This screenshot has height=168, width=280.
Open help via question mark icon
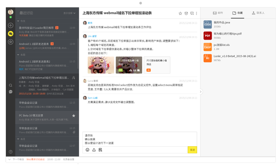[x=11, y=152]
